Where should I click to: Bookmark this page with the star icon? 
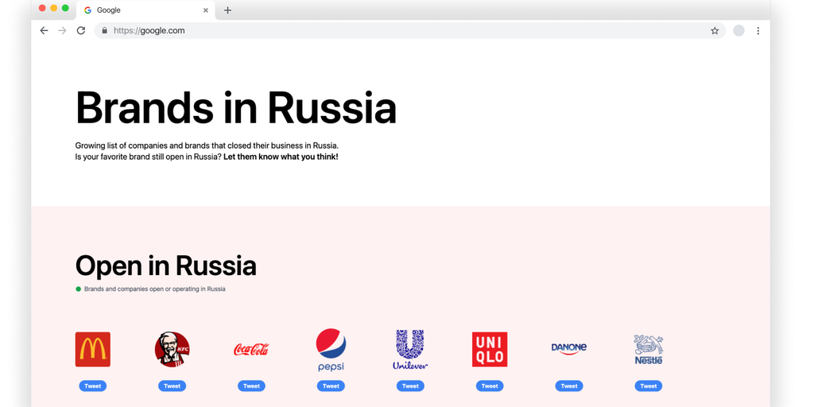715,31
